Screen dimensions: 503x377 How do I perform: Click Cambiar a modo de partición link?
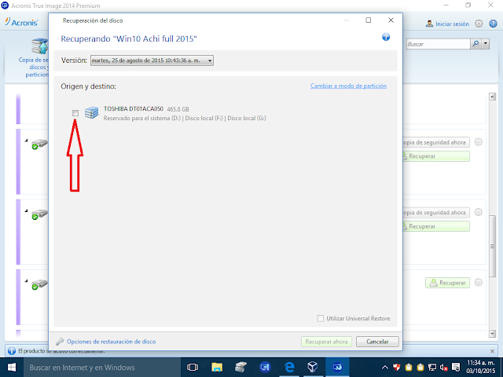(x=348, y=86)
